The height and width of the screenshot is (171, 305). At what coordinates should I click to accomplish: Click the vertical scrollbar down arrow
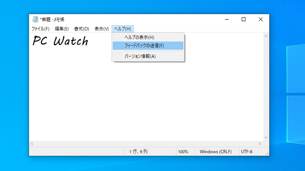pyautogui.click(x=266, y=138)
